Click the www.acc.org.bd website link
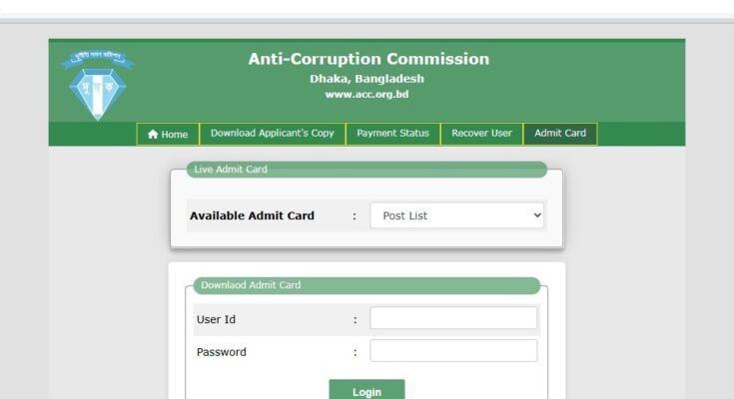Viewport: 734px width, 399px height. [x=367, y=95]
